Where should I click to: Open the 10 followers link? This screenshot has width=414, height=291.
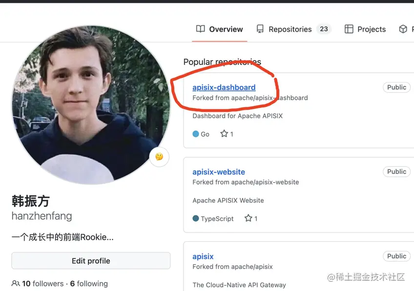point(43,284)
